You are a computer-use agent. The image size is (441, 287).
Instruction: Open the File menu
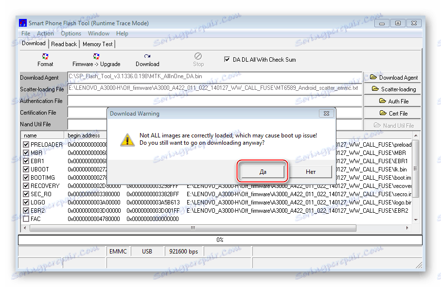[x=26, y=34]
